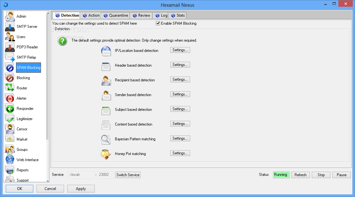355x197 pixels.
Task: Click the Running status indicator
Action: (x=281, y=175)
